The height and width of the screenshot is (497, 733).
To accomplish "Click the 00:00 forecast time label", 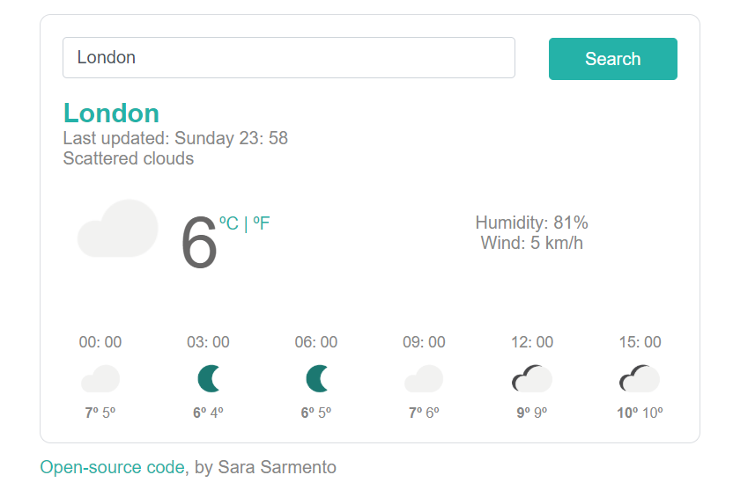I will tap(100, 342).
